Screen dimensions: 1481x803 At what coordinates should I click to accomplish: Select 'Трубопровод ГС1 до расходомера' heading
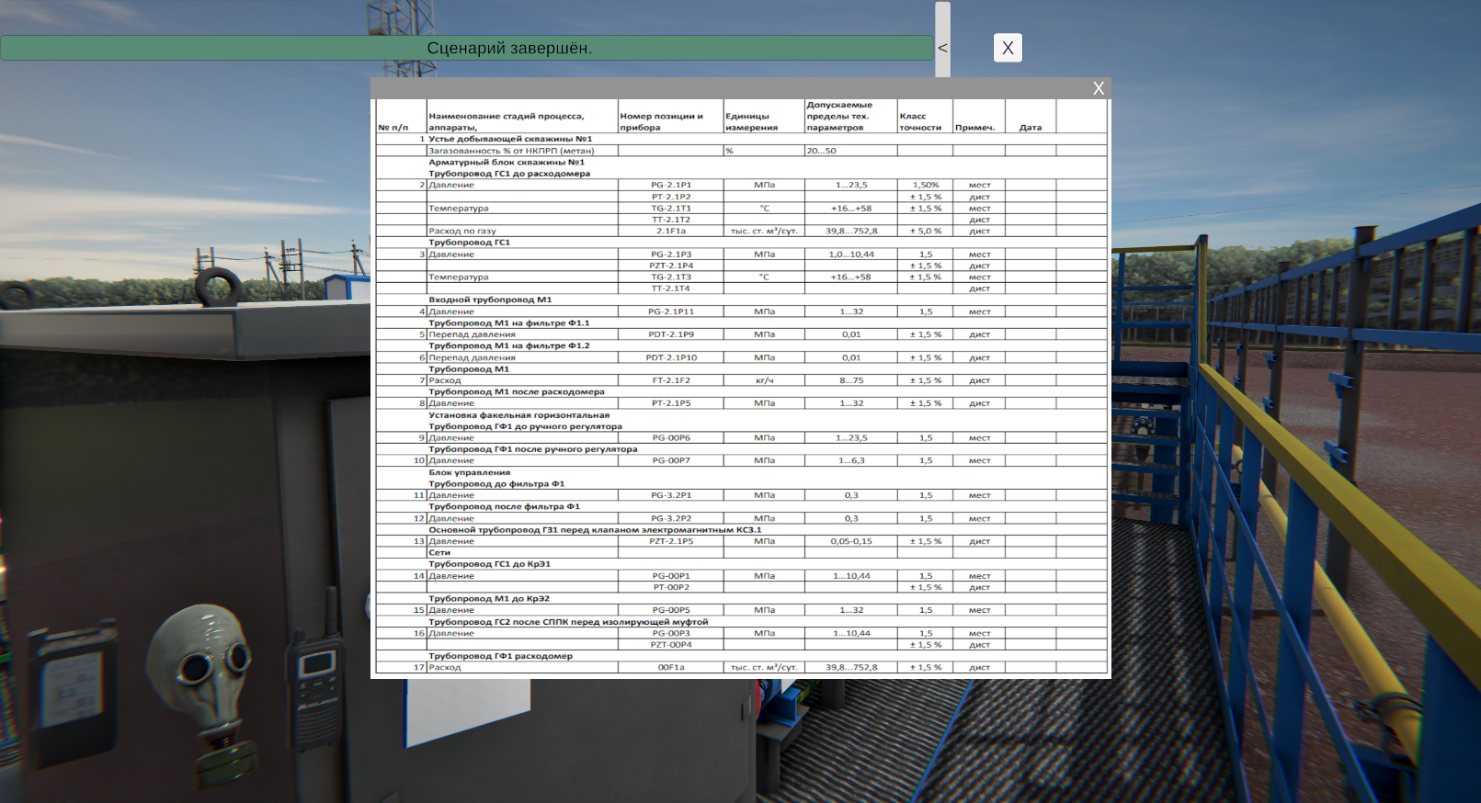(509, 174)
